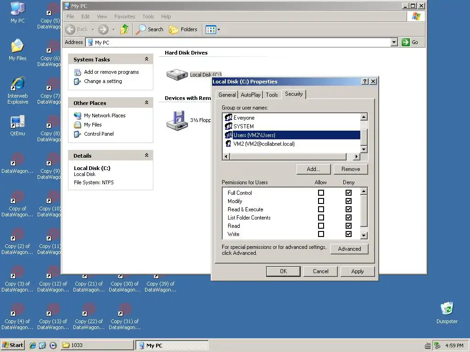Open Search in the My PC toolbar
This screenshot has width=470, height=352.
(149, 29)
